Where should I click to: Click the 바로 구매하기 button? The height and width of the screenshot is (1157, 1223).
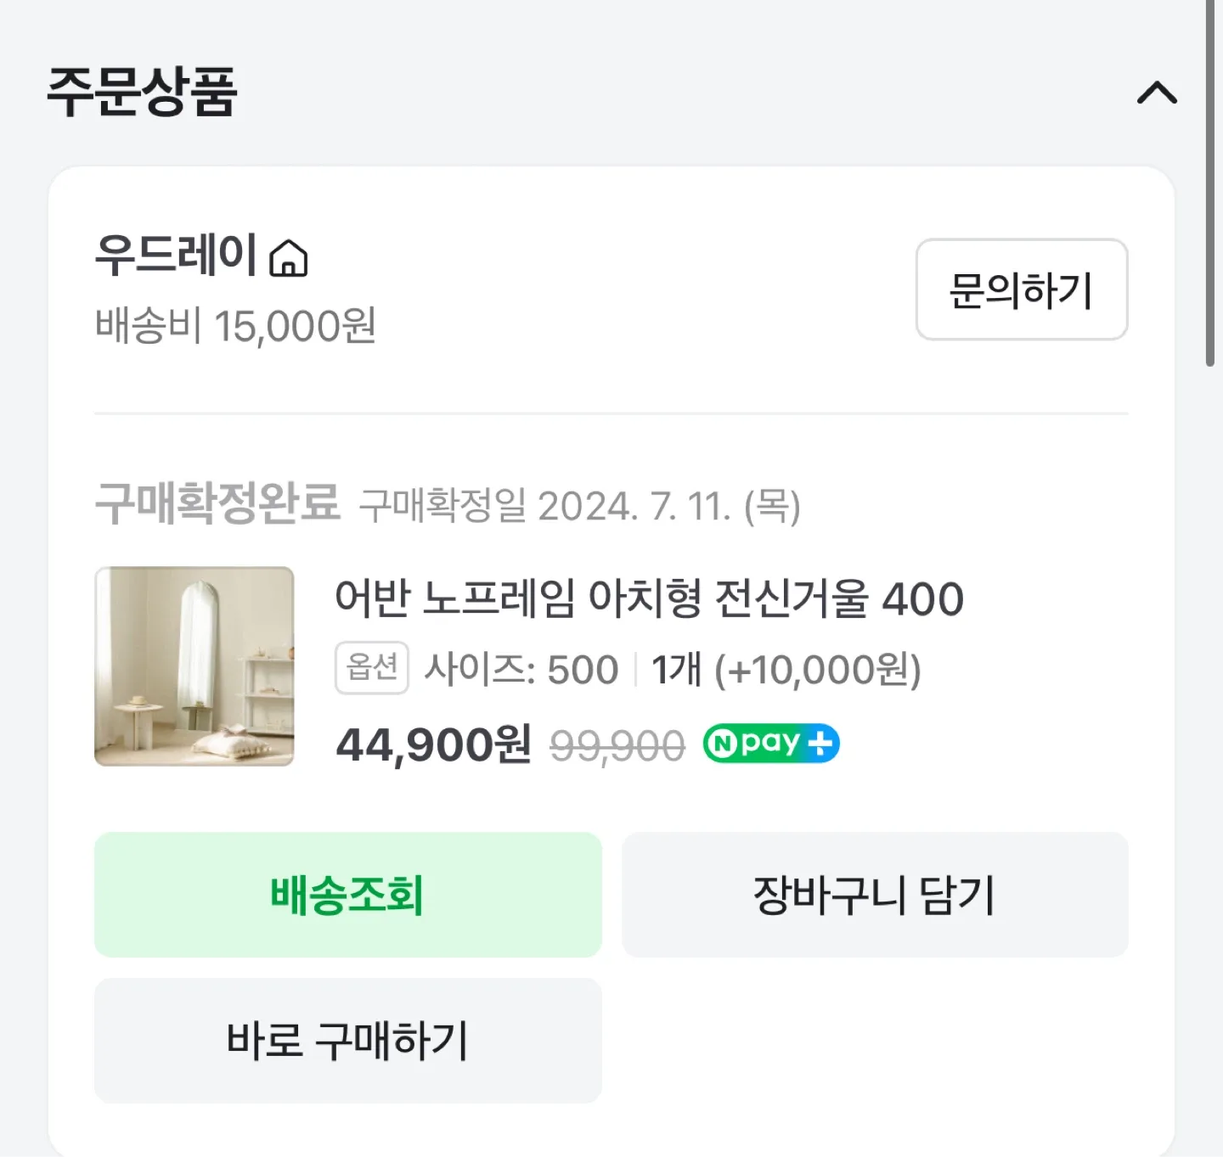[347, 1041]
